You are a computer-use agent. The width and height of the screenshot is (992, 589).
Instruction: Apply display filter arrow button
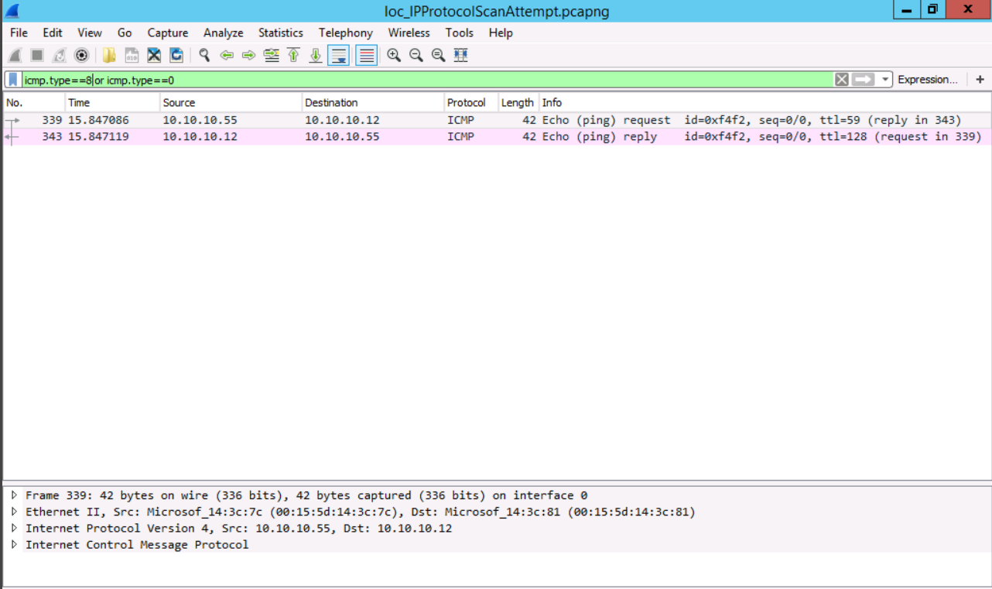click(864, 80)
